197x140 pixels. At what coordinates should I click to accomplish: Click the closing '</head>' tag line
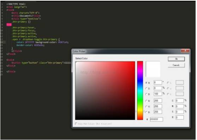11,54
